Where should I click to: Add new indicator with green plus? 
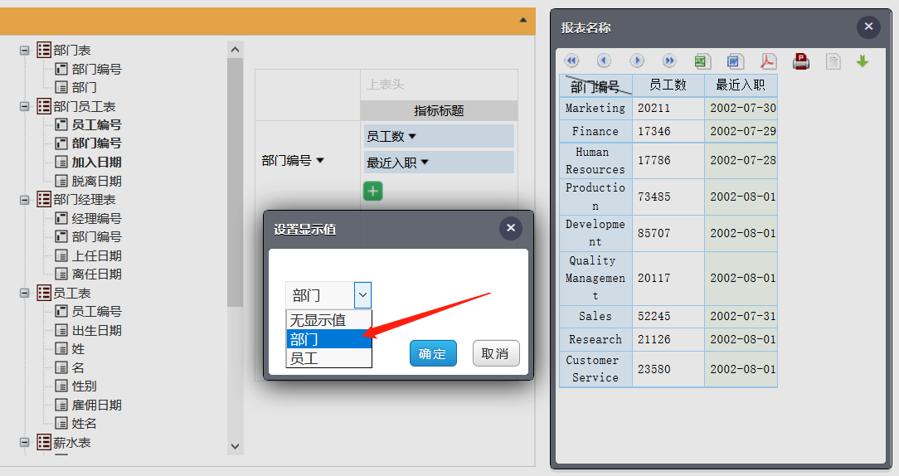[x=373, y=191]
